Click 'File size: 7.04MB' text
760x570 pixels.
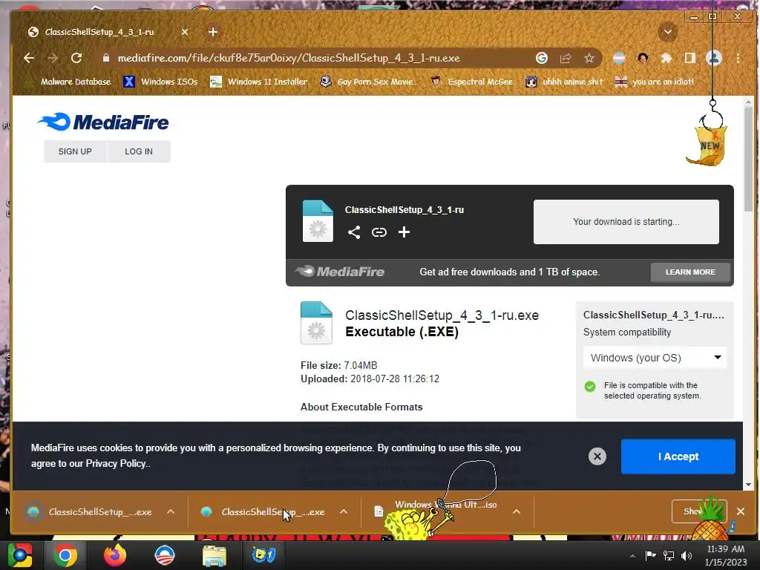[338, 365]
